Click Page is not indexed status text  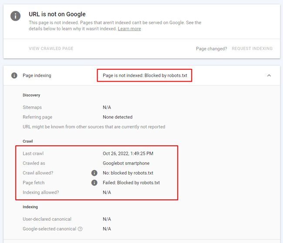[x=145, y=75]
